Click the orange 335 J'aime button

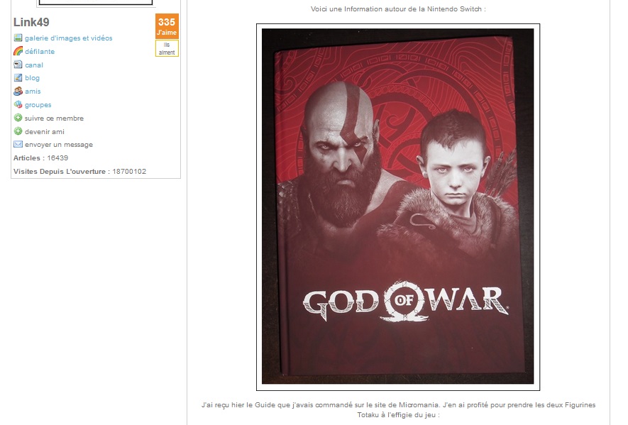(167, 26)
